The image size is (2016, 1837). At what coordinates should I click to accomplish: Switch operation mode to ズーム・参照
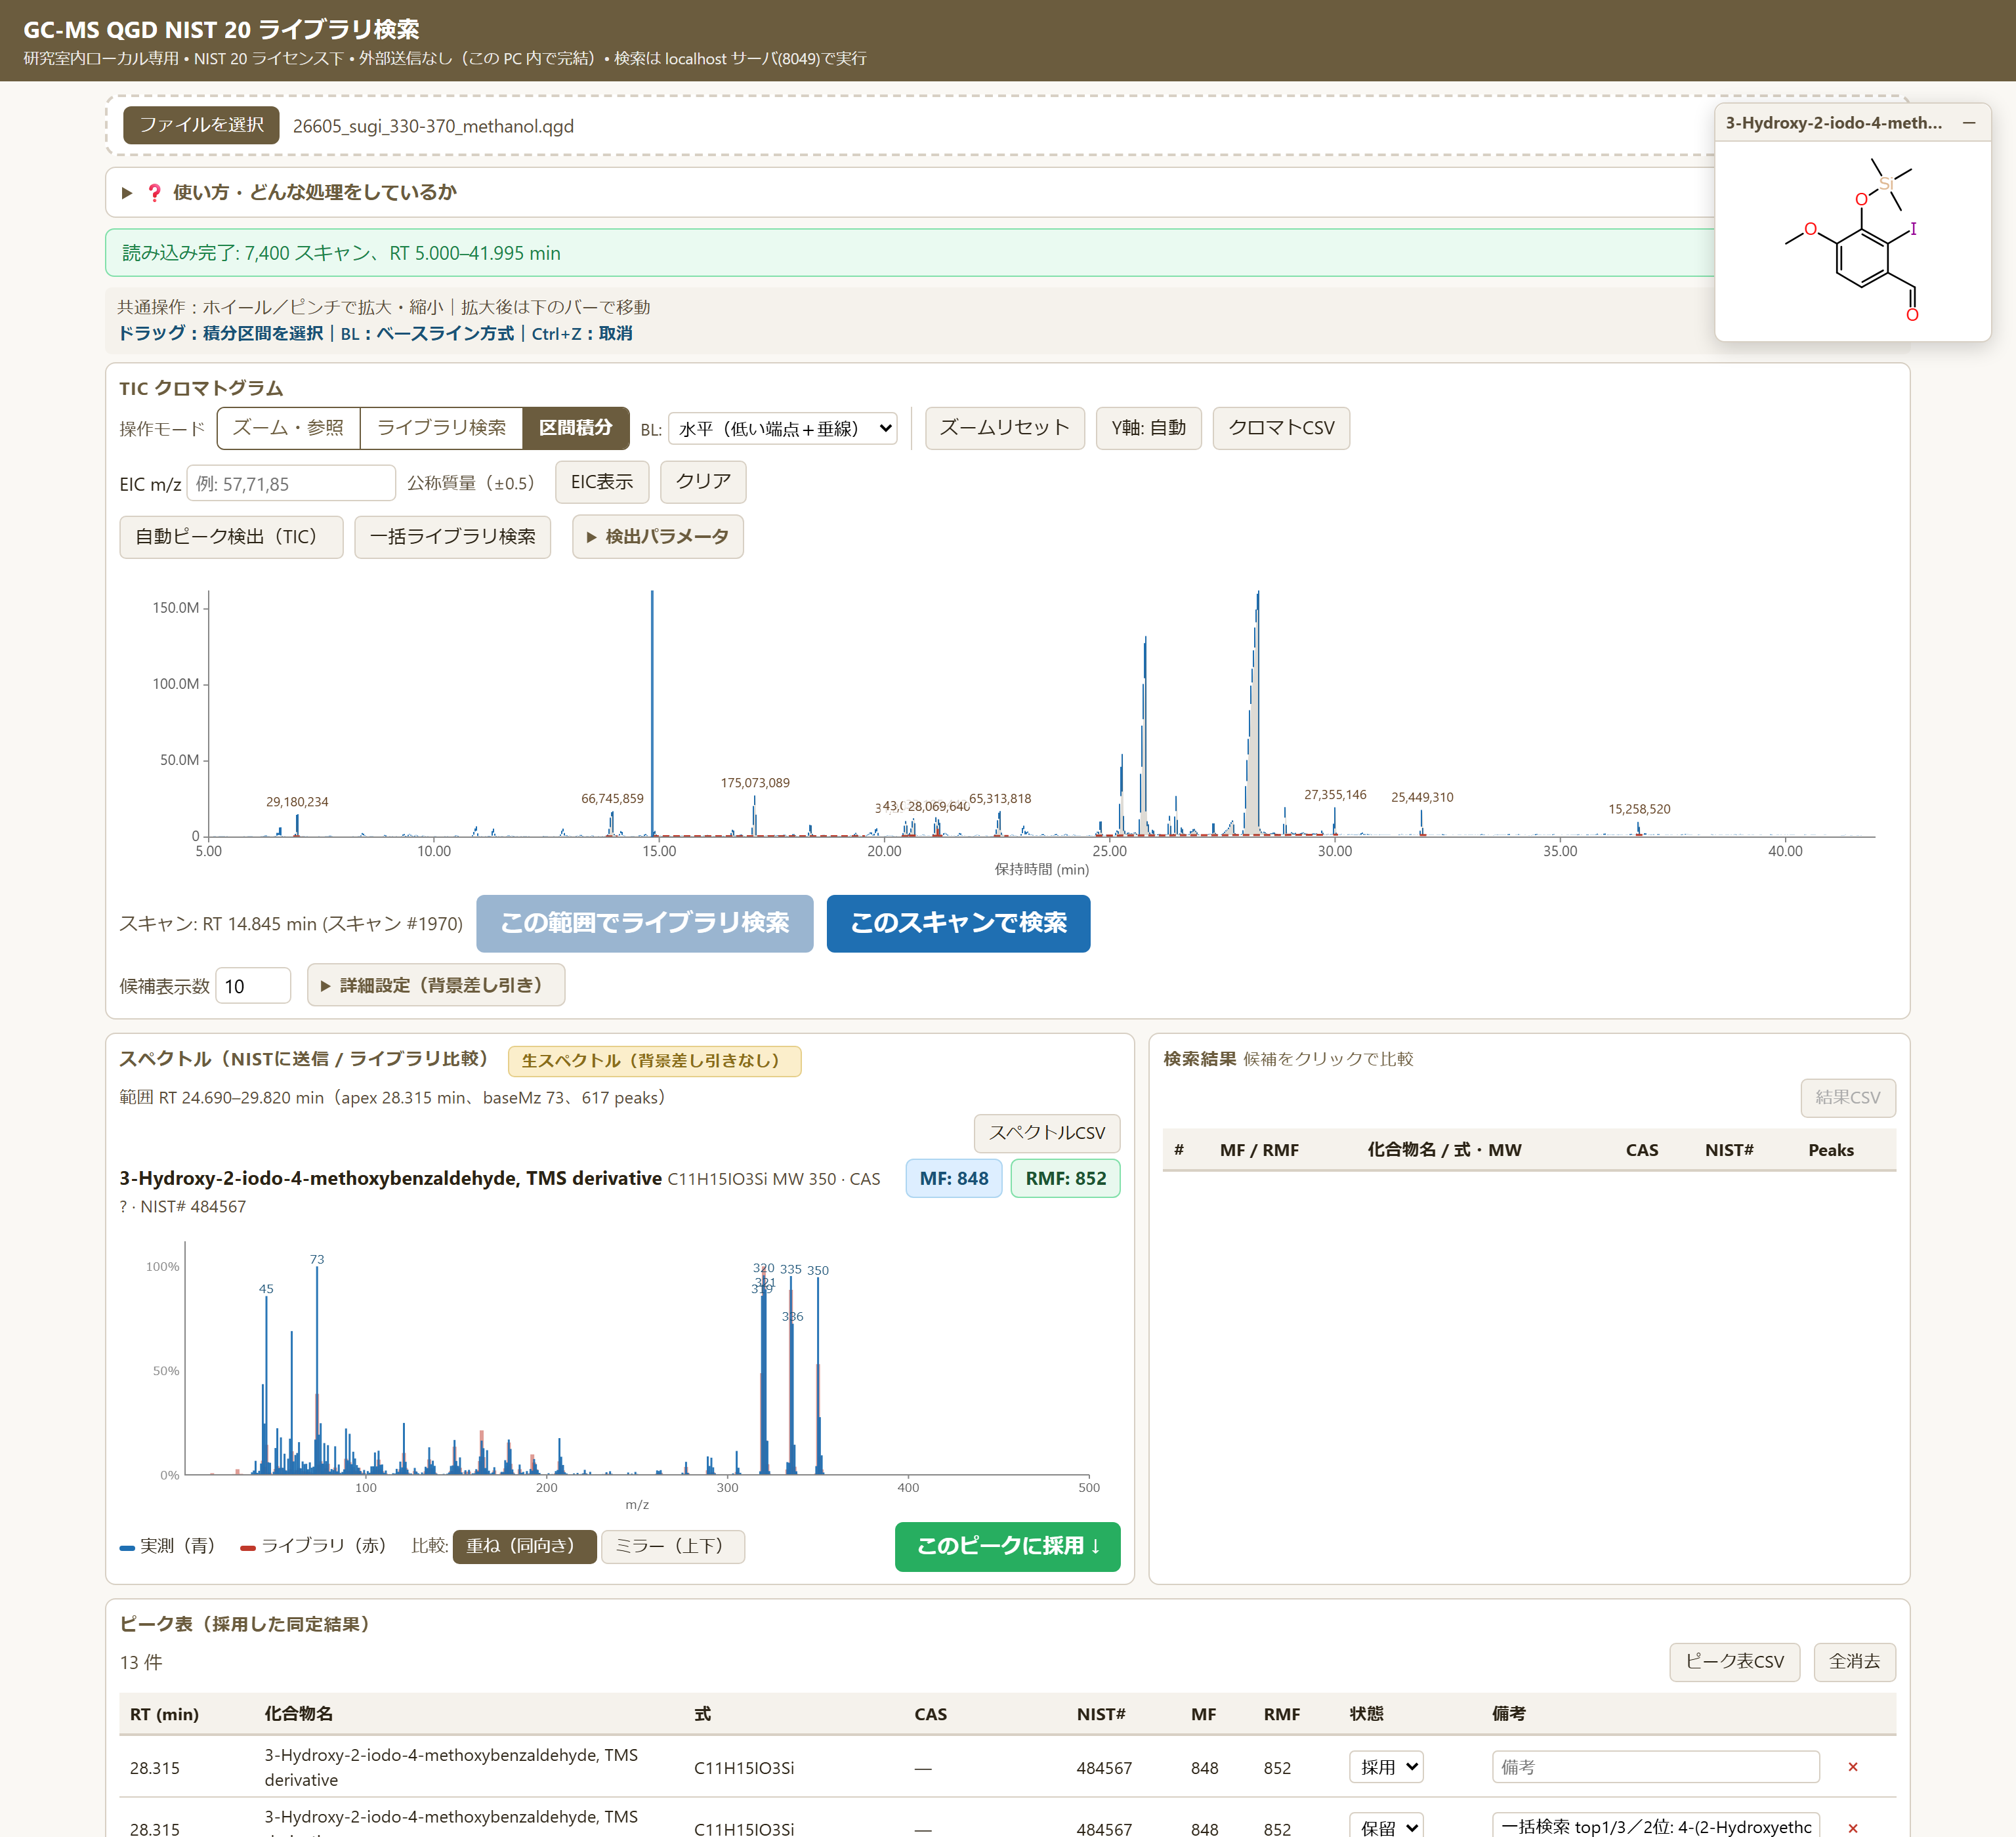[288, 428]
